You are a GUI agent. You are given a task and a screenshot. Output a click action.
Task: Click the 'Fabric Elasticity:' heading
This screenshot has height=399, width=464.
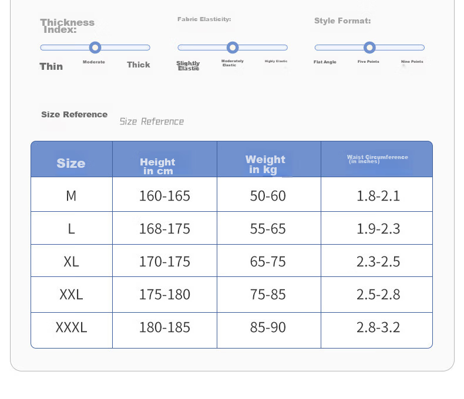click(204, 19)
